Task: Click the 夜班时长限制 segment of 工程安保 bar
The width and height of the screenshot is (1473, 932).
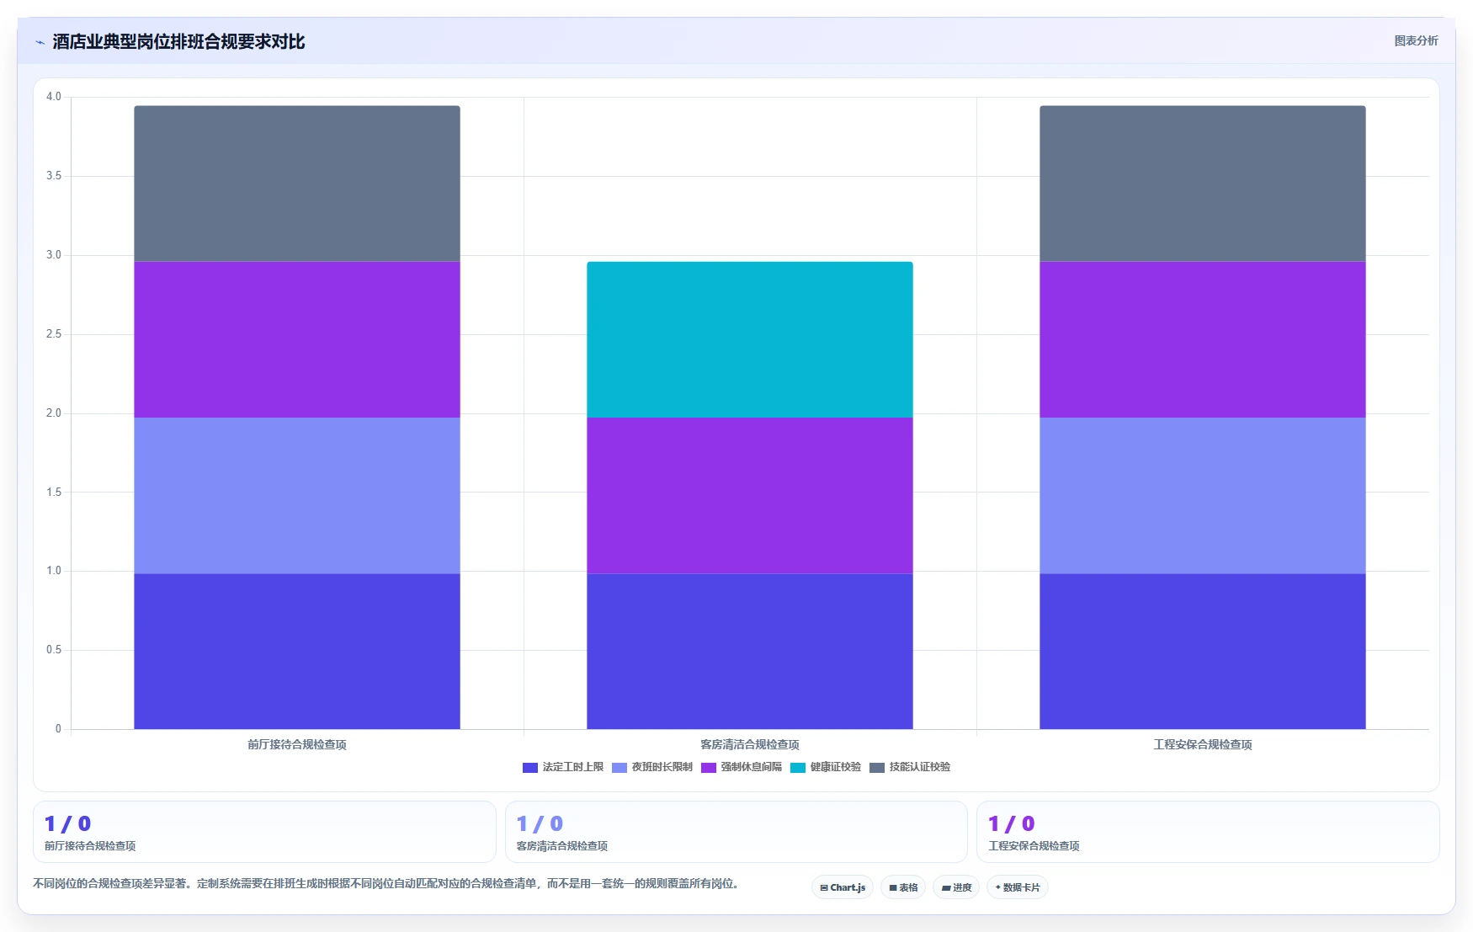Action: (x=1203, y=495)
